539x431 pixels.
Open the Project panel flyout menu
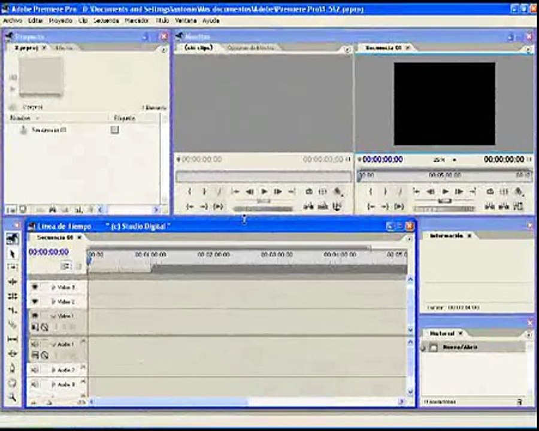(x=163, y=50)
